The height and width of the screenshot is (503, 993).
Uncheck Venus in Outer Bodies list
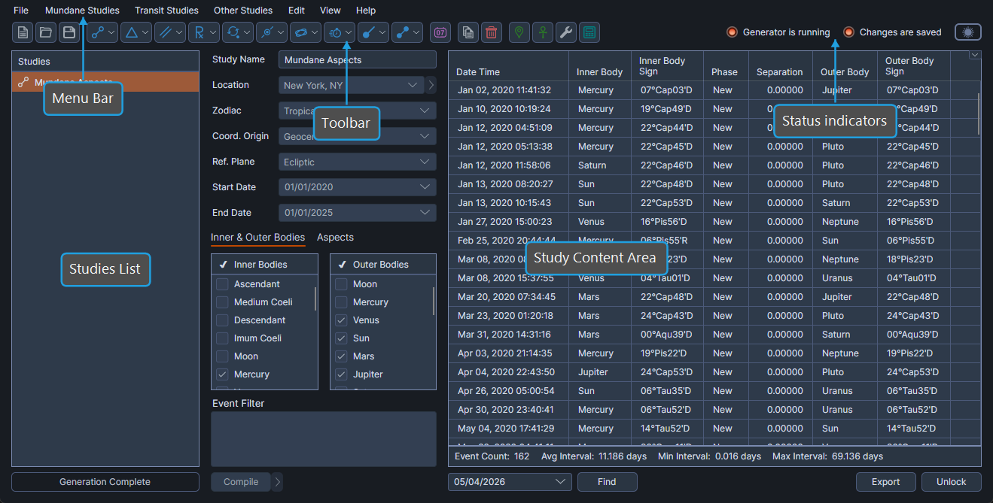coord(341,320)
